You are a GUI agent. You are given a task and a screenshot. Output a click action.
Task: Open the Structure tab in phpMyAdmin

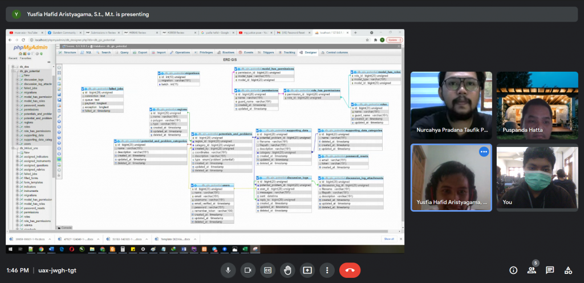pos(67,52)
